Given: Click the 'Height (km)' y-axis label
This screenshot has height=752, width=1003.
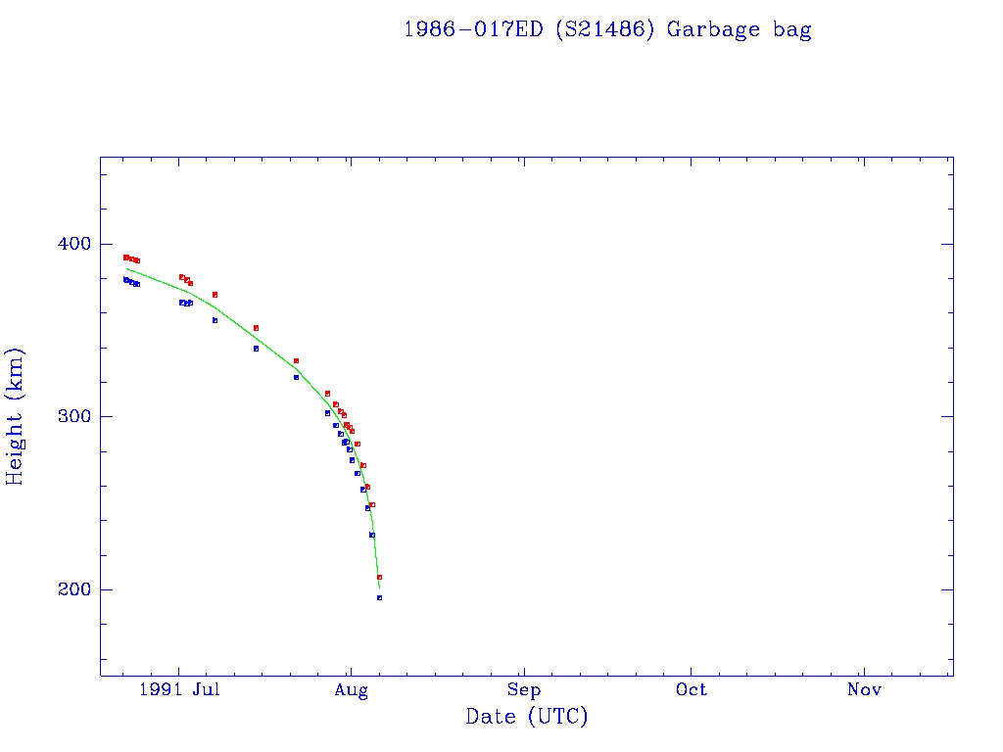Looking at the screenshot, I should tap(15, 416).
